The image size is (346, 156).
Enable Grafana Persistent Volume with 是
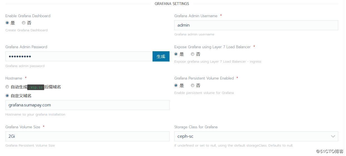pyautogui.click(x=176, y=86)
